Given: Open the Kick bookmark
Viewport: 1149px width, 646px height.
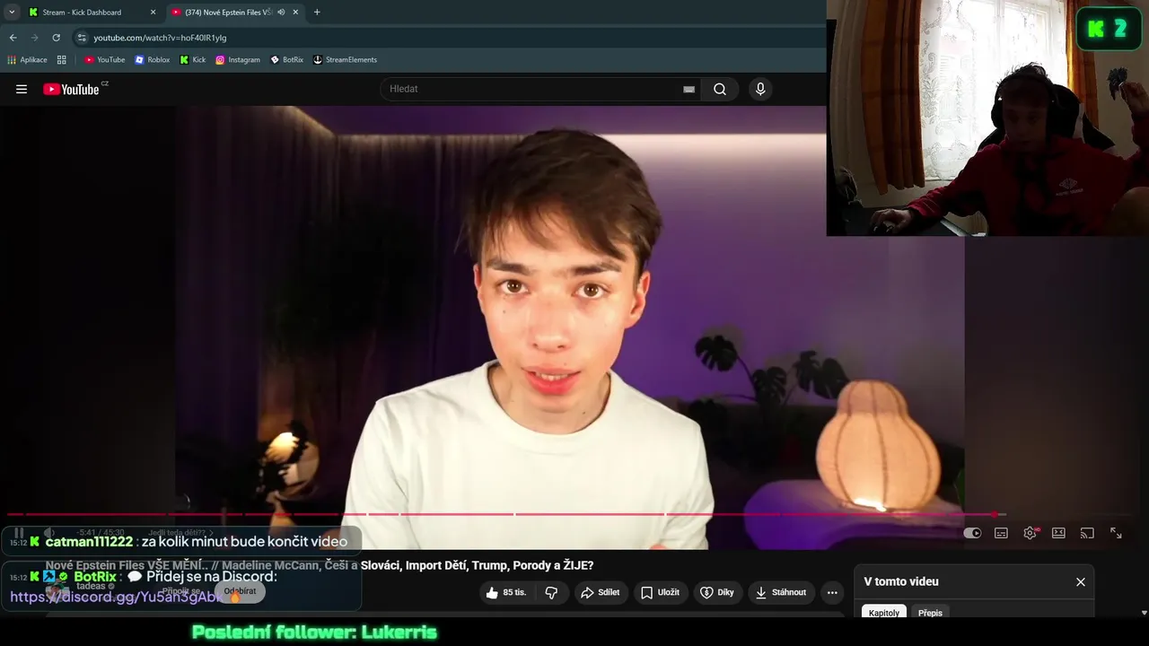Looking at the screenshot, I should pyautogui.click(x=193, y=60).
